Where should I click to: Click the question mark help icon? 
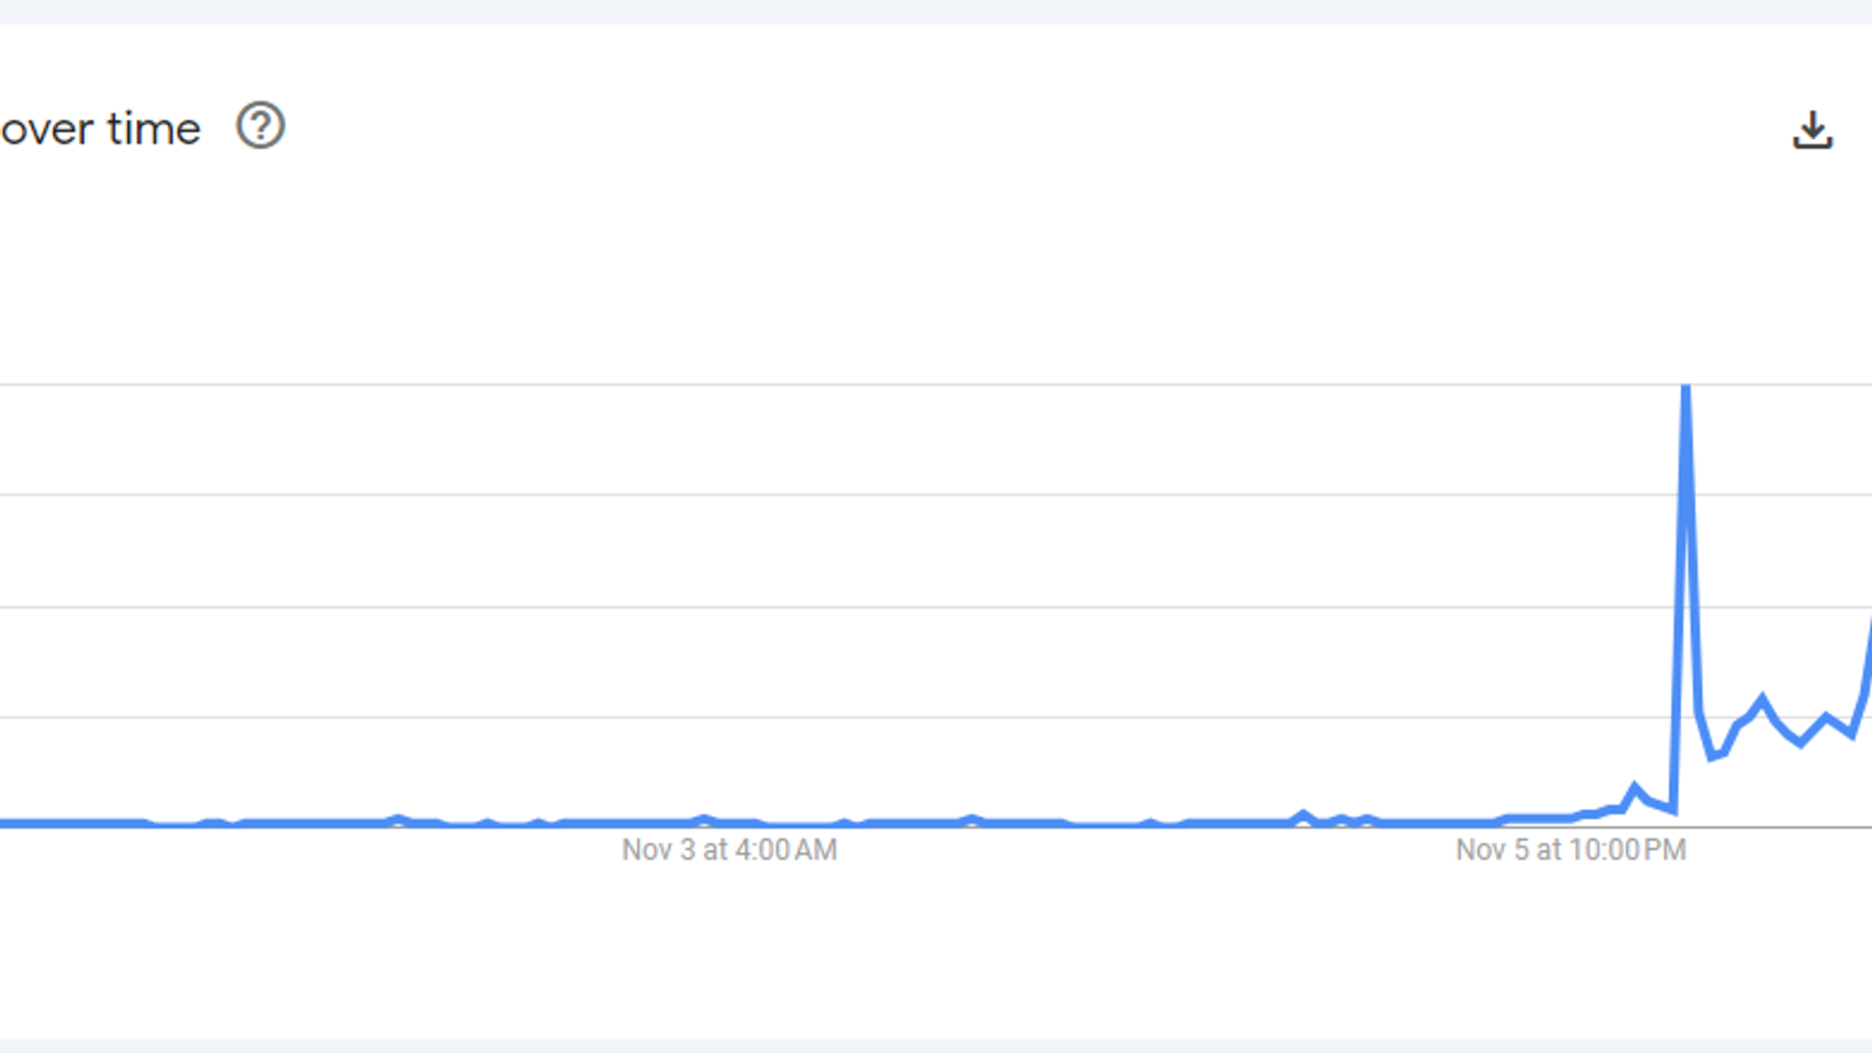(261, 126)
